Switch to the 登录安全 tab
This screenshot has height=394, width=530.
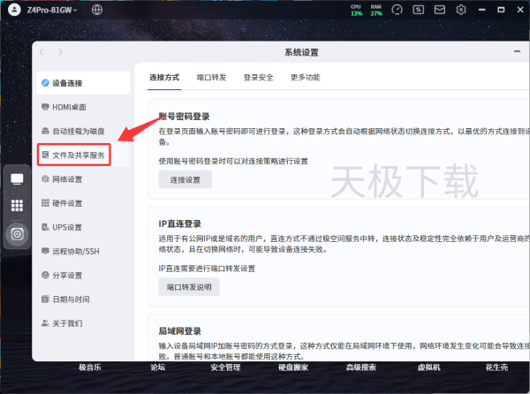[258, 78]
